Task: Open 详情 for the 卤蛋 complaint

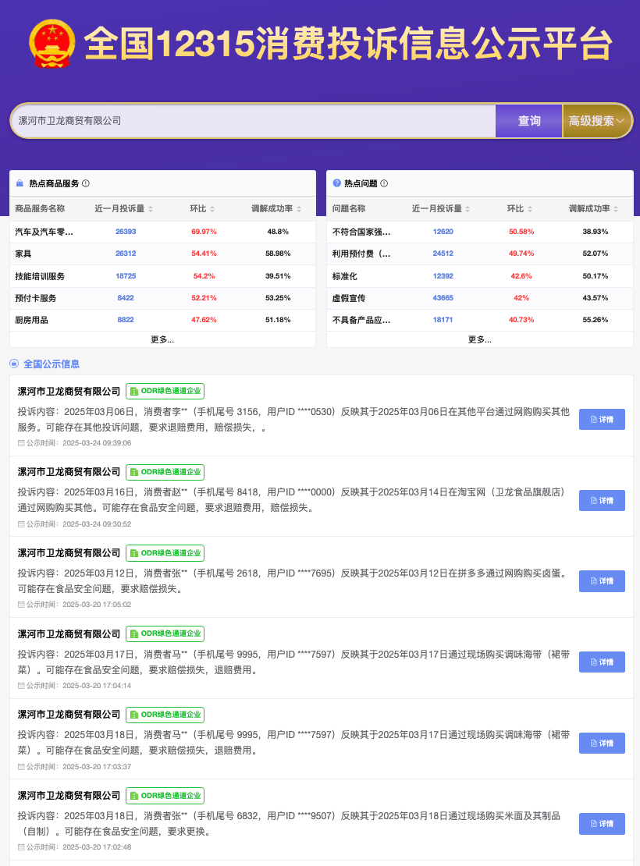Action: coord(602,580)
